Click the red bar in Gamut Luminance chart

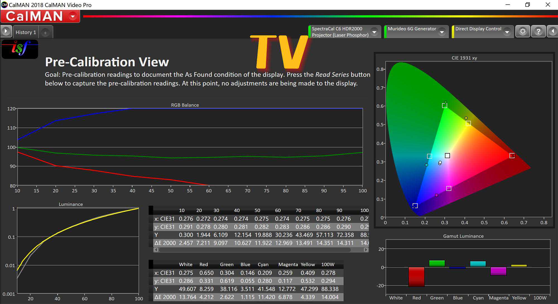(x=416, y=277)
